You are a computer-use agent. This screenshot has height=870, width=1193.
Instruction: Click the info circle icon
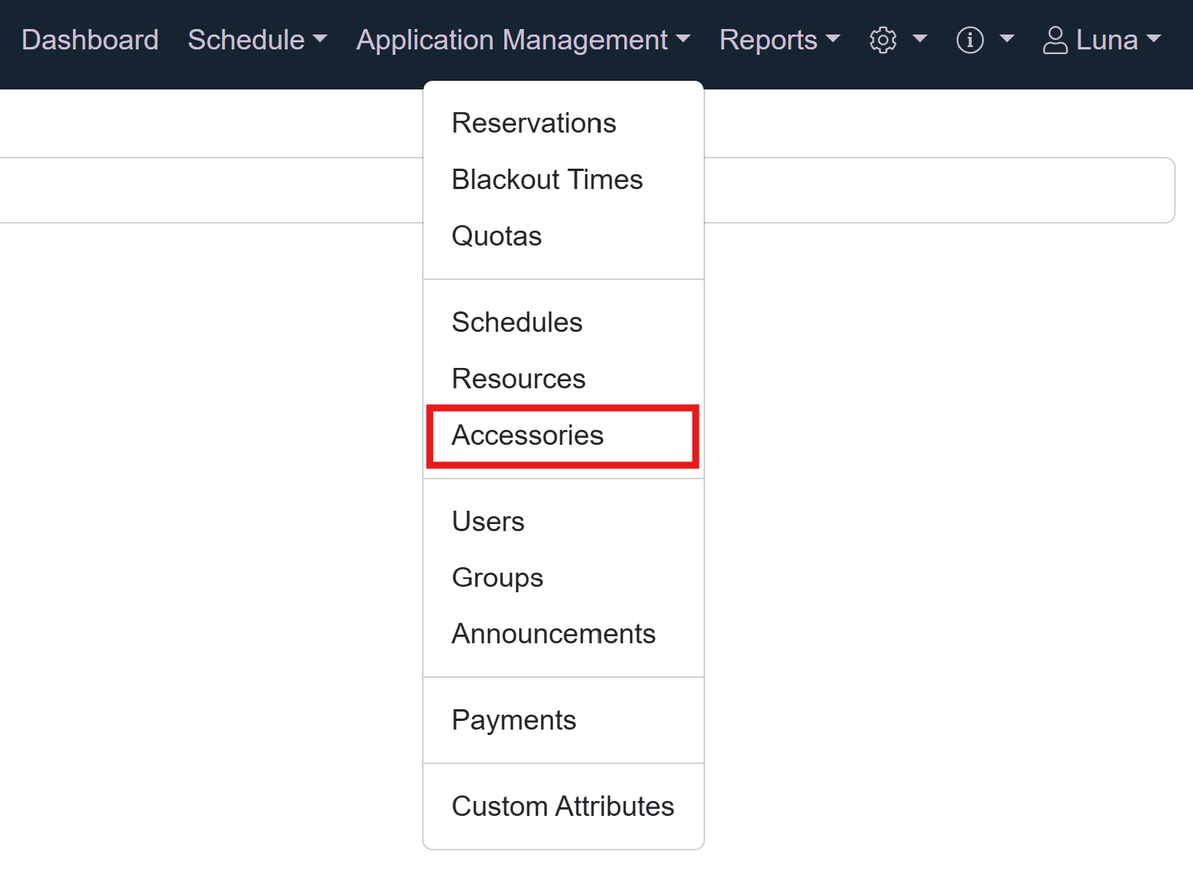tap(969, 40)
